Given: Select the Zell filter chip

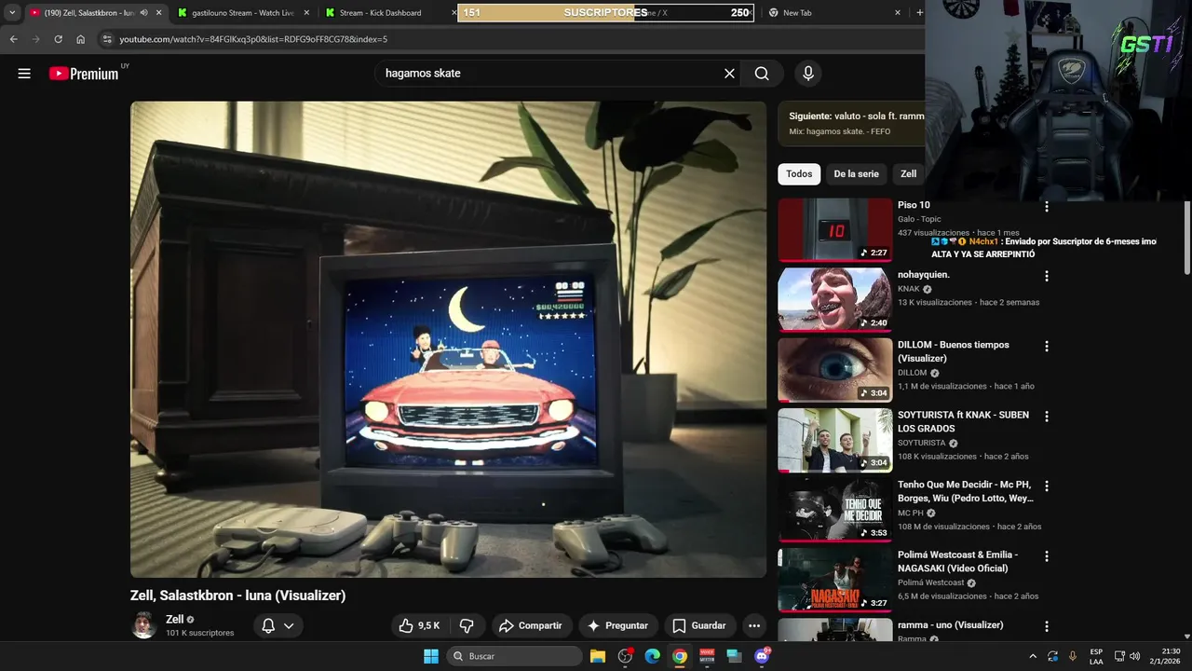Looking at the screenshot, I should click(x=908, y=173).
